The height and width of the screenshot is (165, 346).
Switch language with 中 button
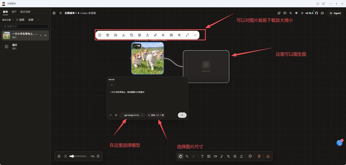pyautogui.click(x=296, y=13)
